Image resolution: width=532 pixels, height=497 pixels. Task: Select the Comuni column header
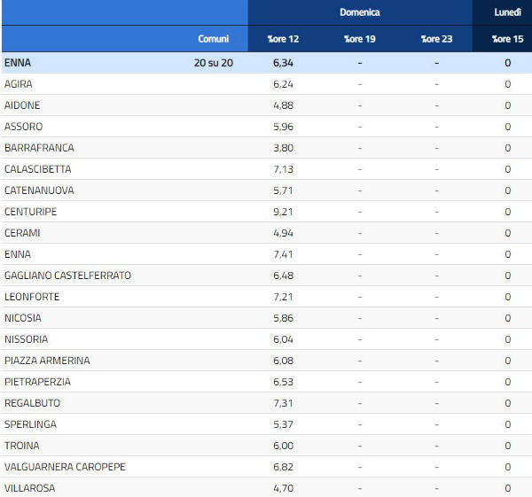coord(213,39)
